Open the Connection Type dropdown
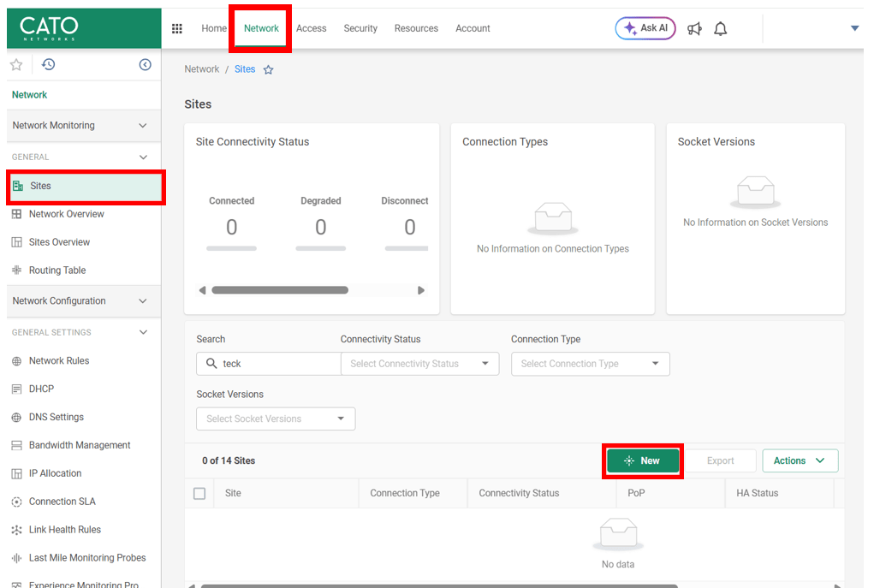This screenshot has height=588, width=874. coord(590,364)
